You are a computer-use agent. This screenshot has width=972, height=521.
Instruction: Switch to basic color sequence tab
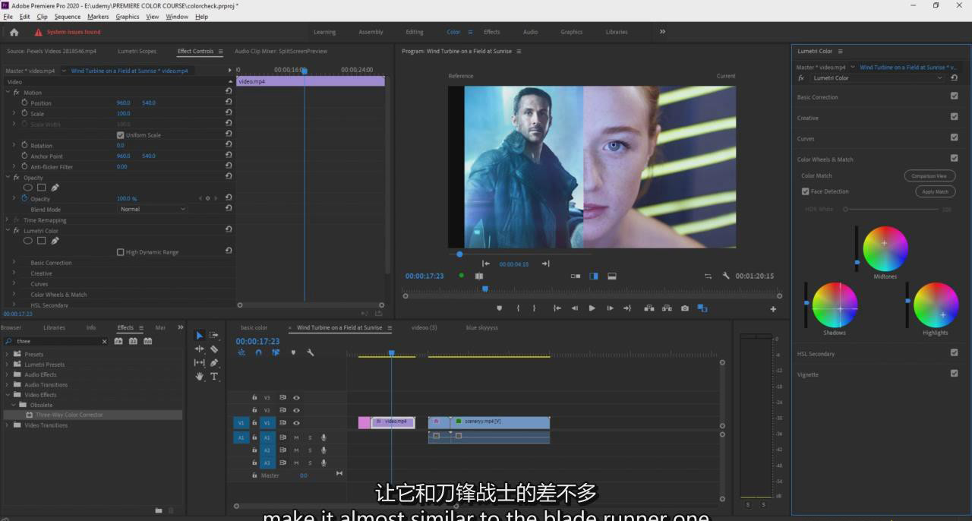pyautogui.click(x=254, y=327)
